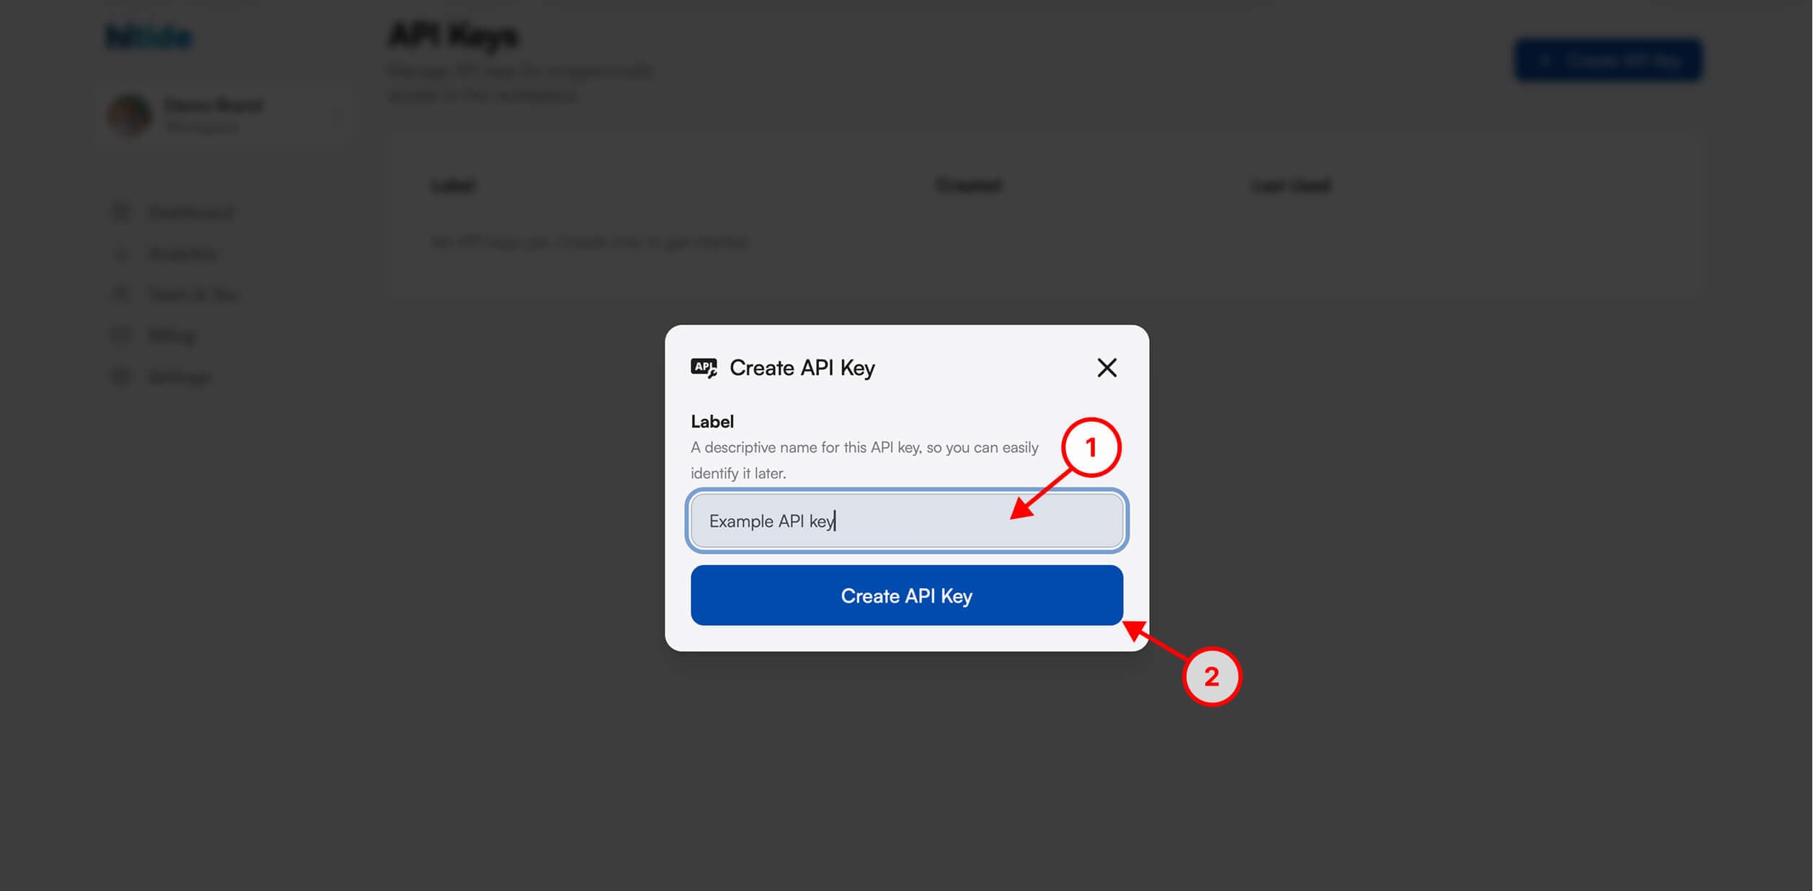Click the Created column header

pyautogui.click(x=969, y=185)
